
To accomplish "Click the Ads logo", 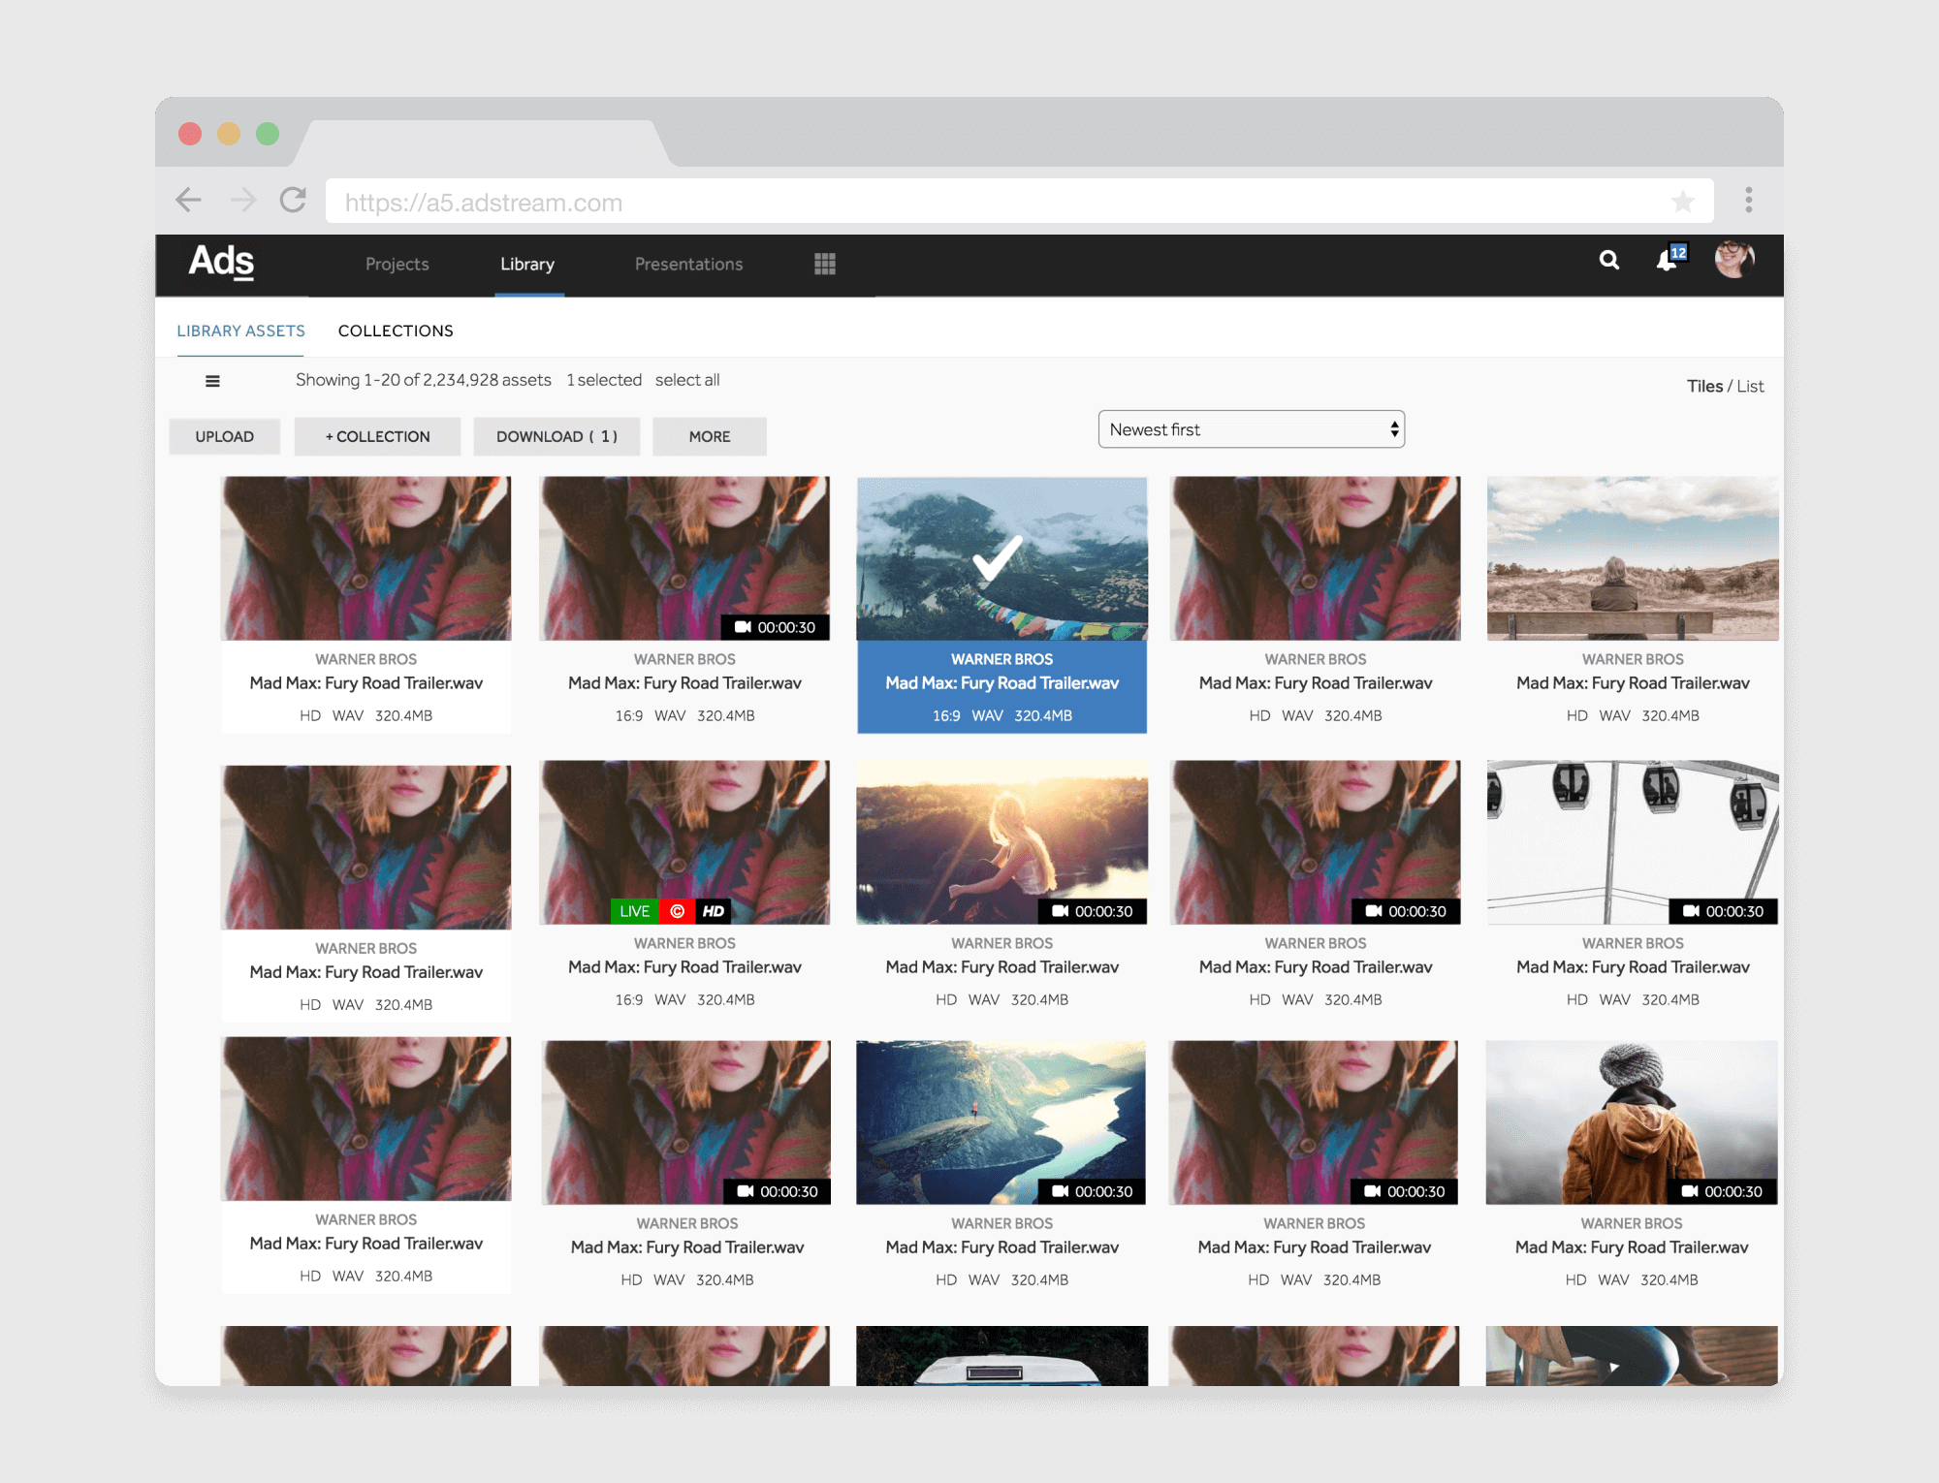I will [221, 262].
